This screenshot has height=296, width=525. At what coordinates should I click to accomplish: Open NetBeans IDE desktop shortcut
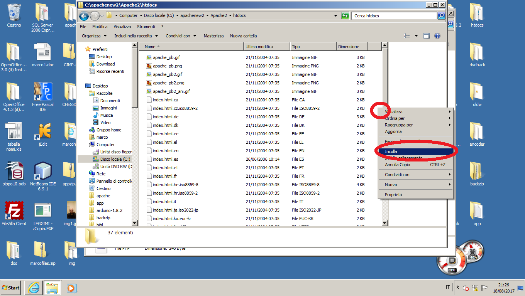click(42, 172)
